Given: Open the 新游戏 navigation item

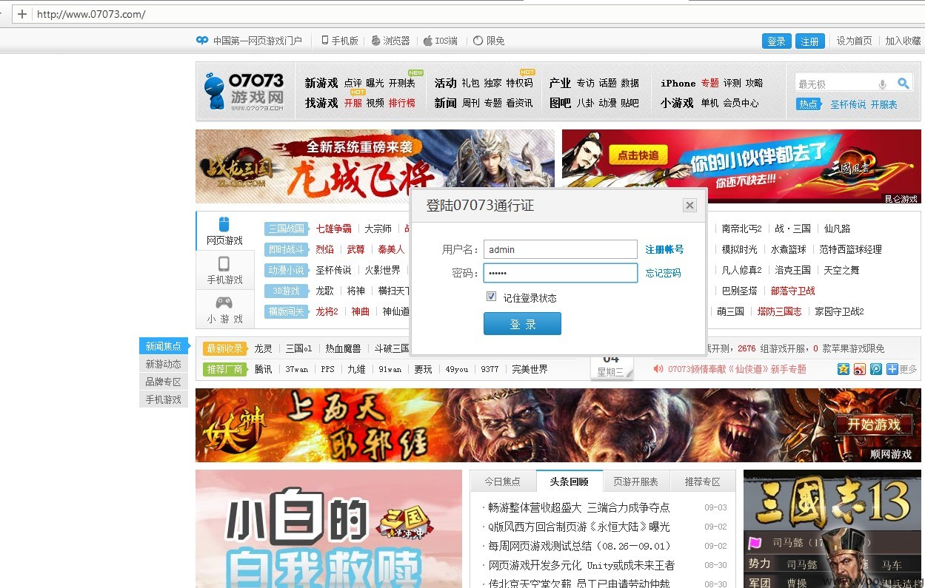Looking at the screenshot, I should click(321, 83).
